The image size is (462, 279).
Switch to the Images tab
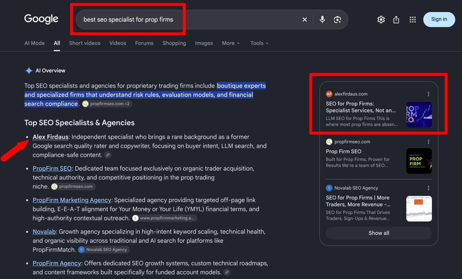click(204, 43)
